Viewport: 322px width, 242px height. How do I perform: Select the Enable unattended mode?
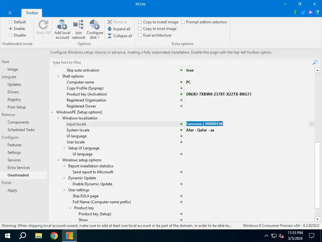[x=17, y=29]
